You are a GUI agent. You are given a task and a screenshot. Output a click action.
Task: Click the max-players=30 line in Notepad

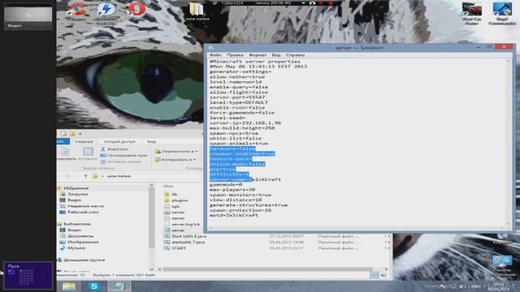click(232, 190)
